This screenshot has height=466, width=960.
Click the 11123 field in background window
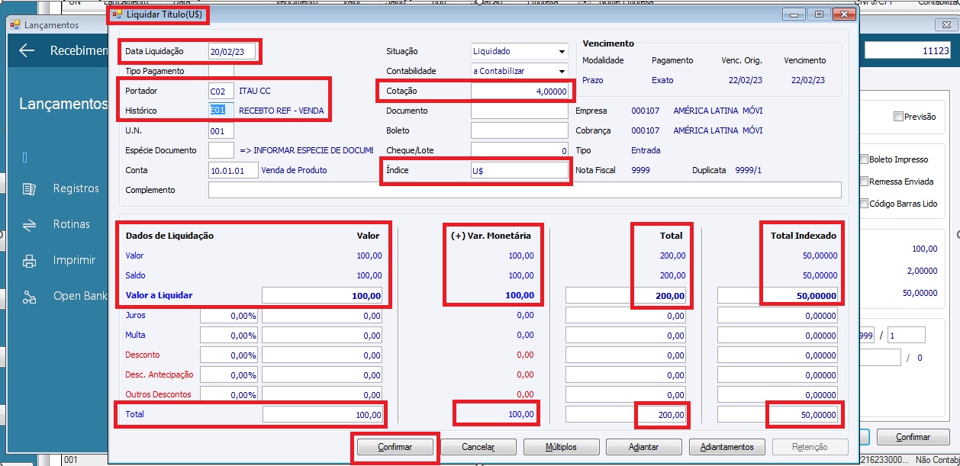click(908, 50)
